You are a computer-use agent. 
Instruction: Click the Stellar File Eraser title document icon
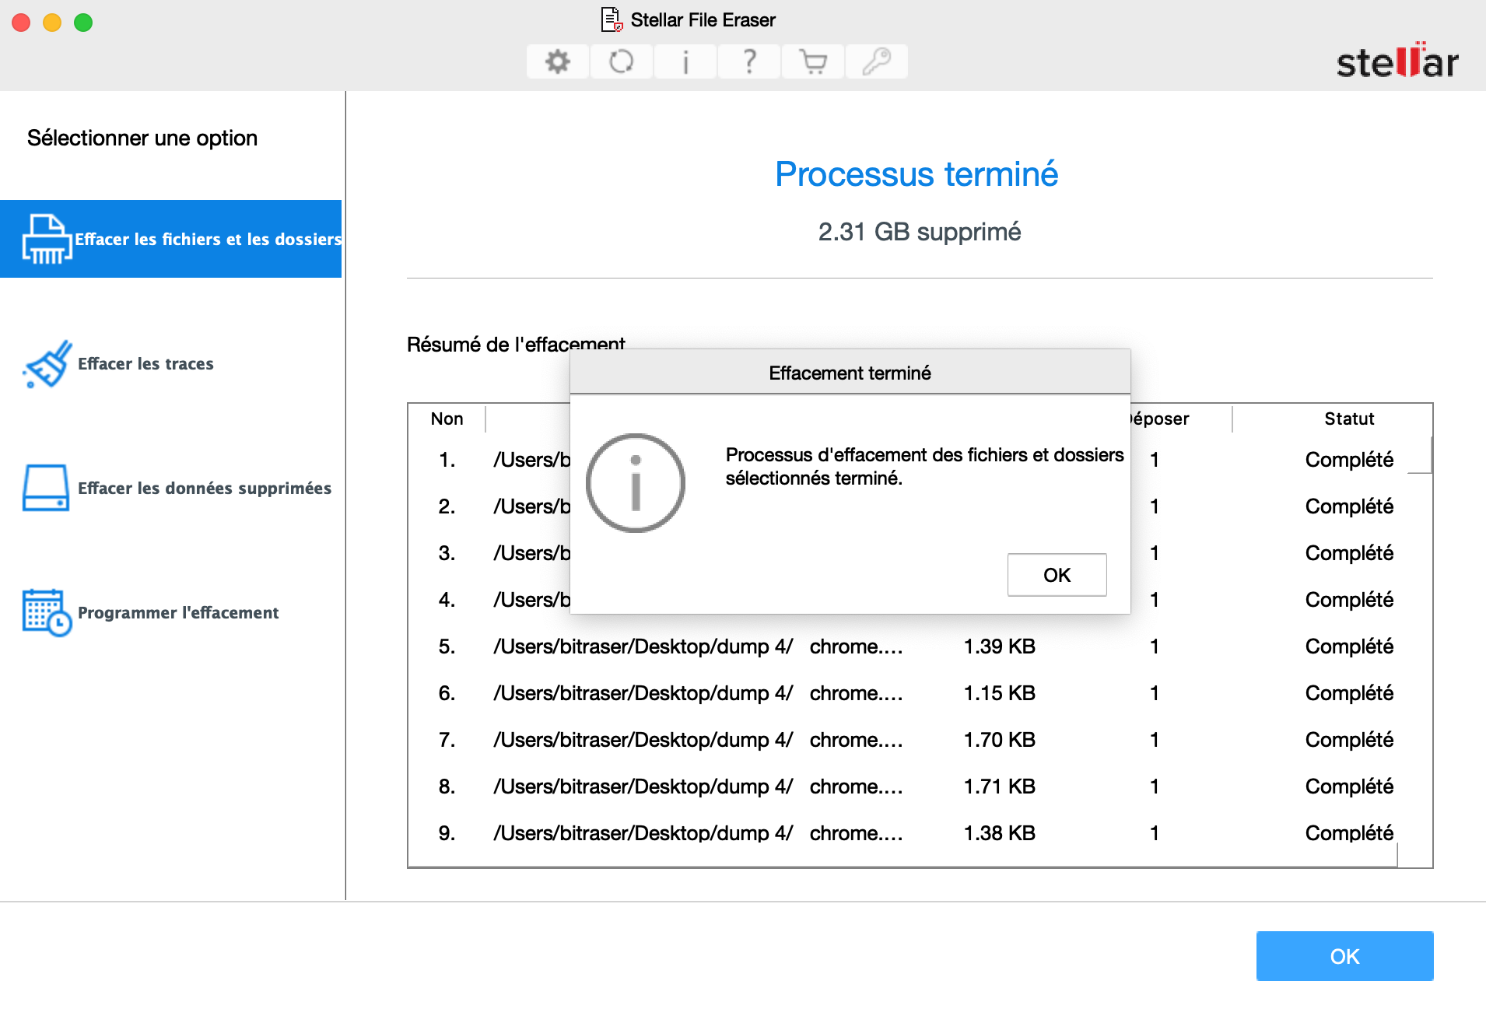pos(612,19)
